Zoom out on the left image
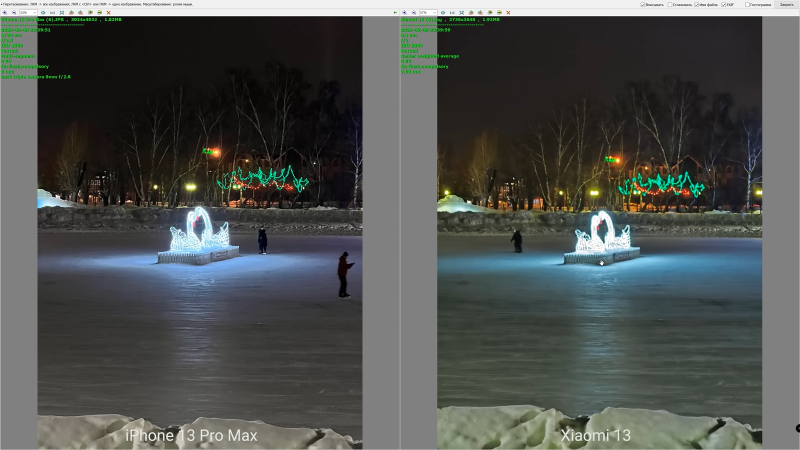 [14, 12]
